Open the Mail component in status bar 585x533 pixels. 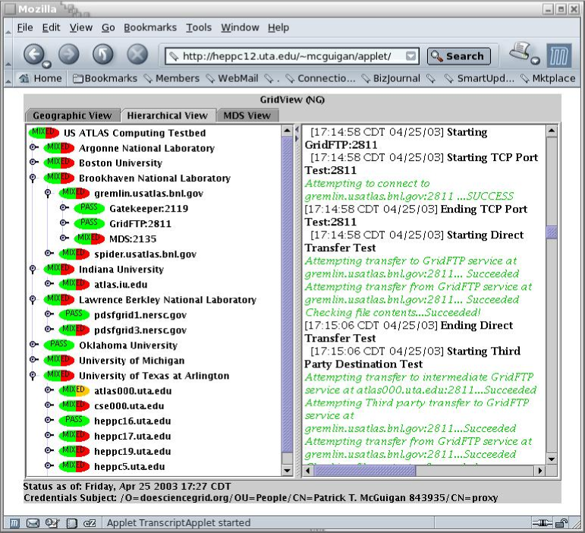[33, 522]
